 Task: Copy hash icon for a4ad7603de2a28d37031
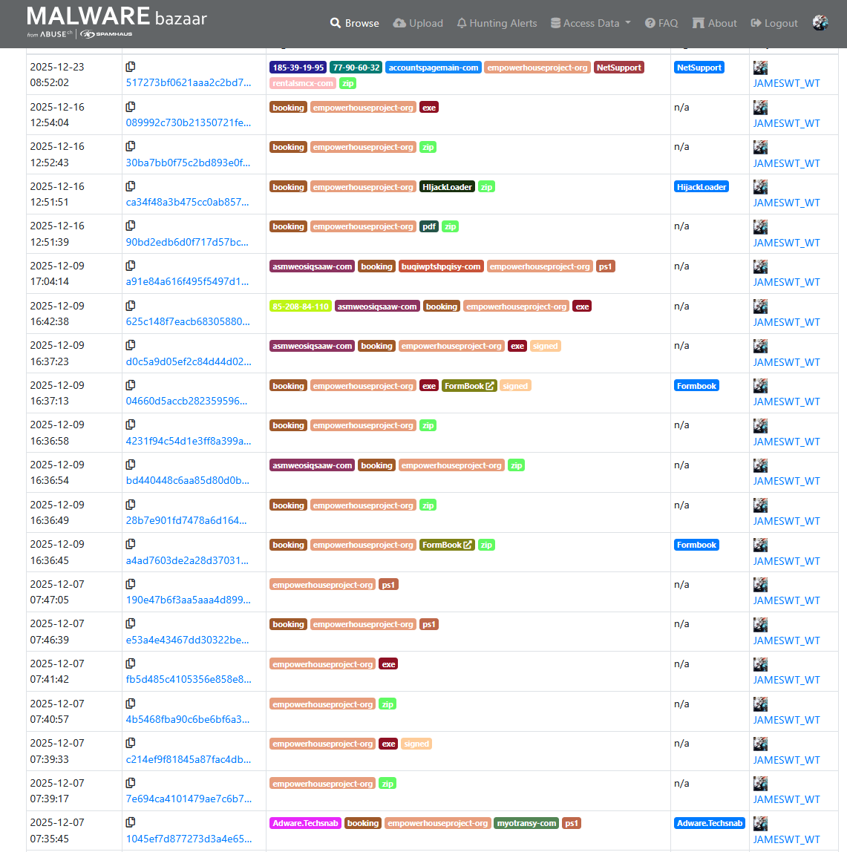pos(131,544)
